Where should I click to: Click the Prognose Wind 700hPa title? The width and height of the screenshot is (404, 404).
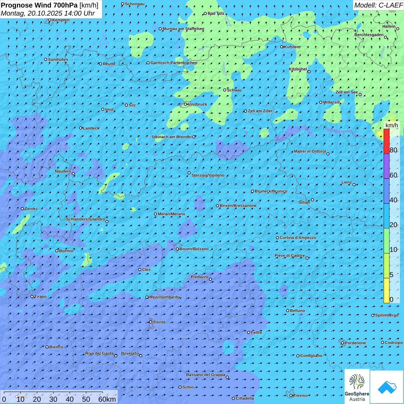pyautogui.click(x=39, y=5)
